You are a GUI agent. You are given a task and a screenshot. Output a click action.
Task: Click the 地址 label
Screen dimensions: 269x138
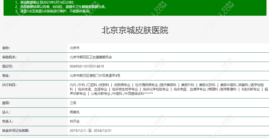(x=6, y=76)
